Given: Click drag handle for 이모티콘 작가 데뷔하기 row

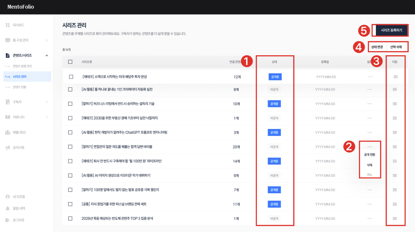Looking at the screenshot, I should pos(395,175).
